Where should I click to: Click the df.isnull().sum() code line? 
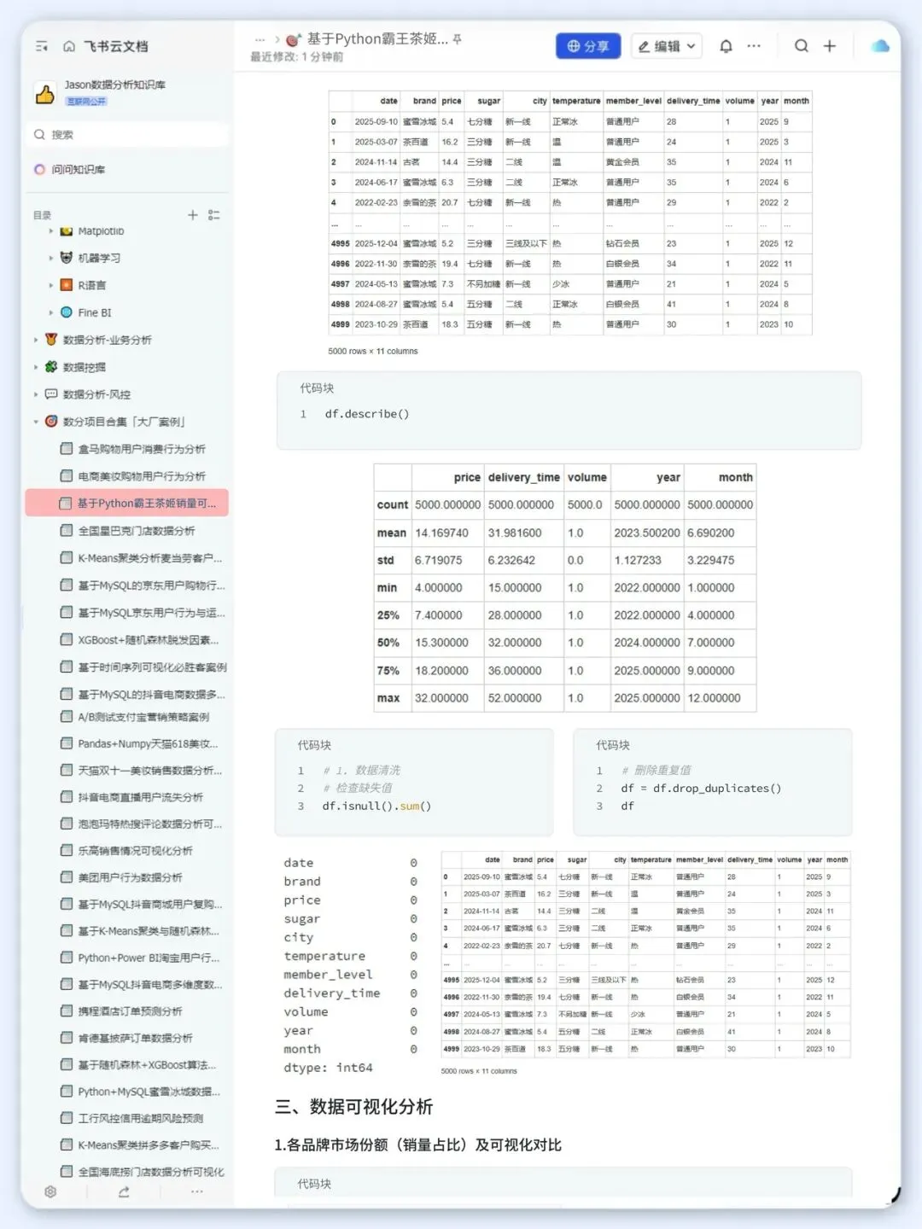click(376, 806)
